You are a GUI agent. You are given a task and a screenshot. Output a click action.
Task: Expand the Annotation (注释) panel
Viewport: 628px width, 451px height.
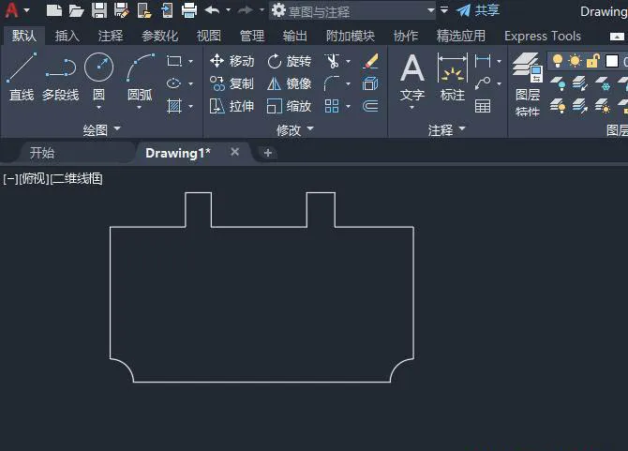pyautogui.click(x=446, y=129)
